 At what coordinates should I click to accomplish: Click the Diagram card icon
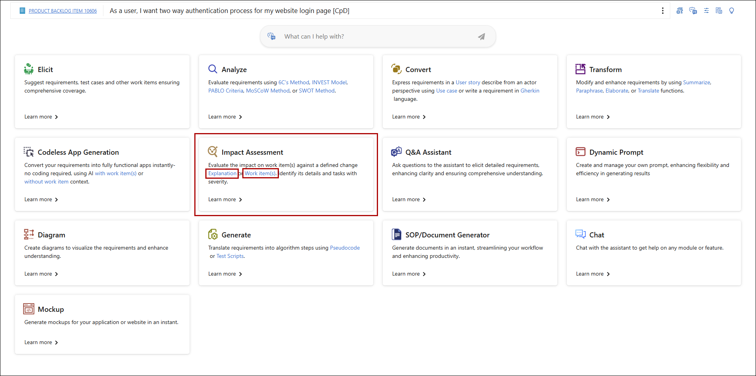pyautogui.click(x=29, y=235)
